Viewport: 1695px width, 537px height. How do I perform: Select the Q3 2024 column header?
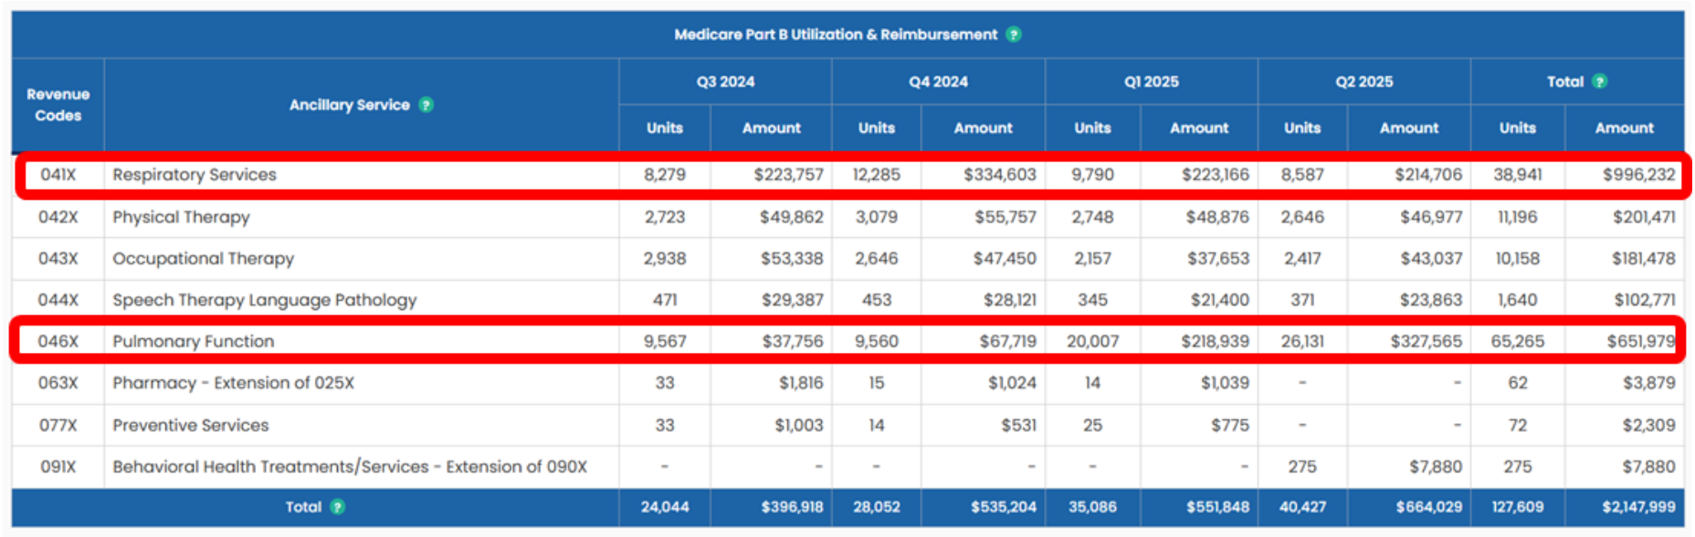(x=725, y=81)
